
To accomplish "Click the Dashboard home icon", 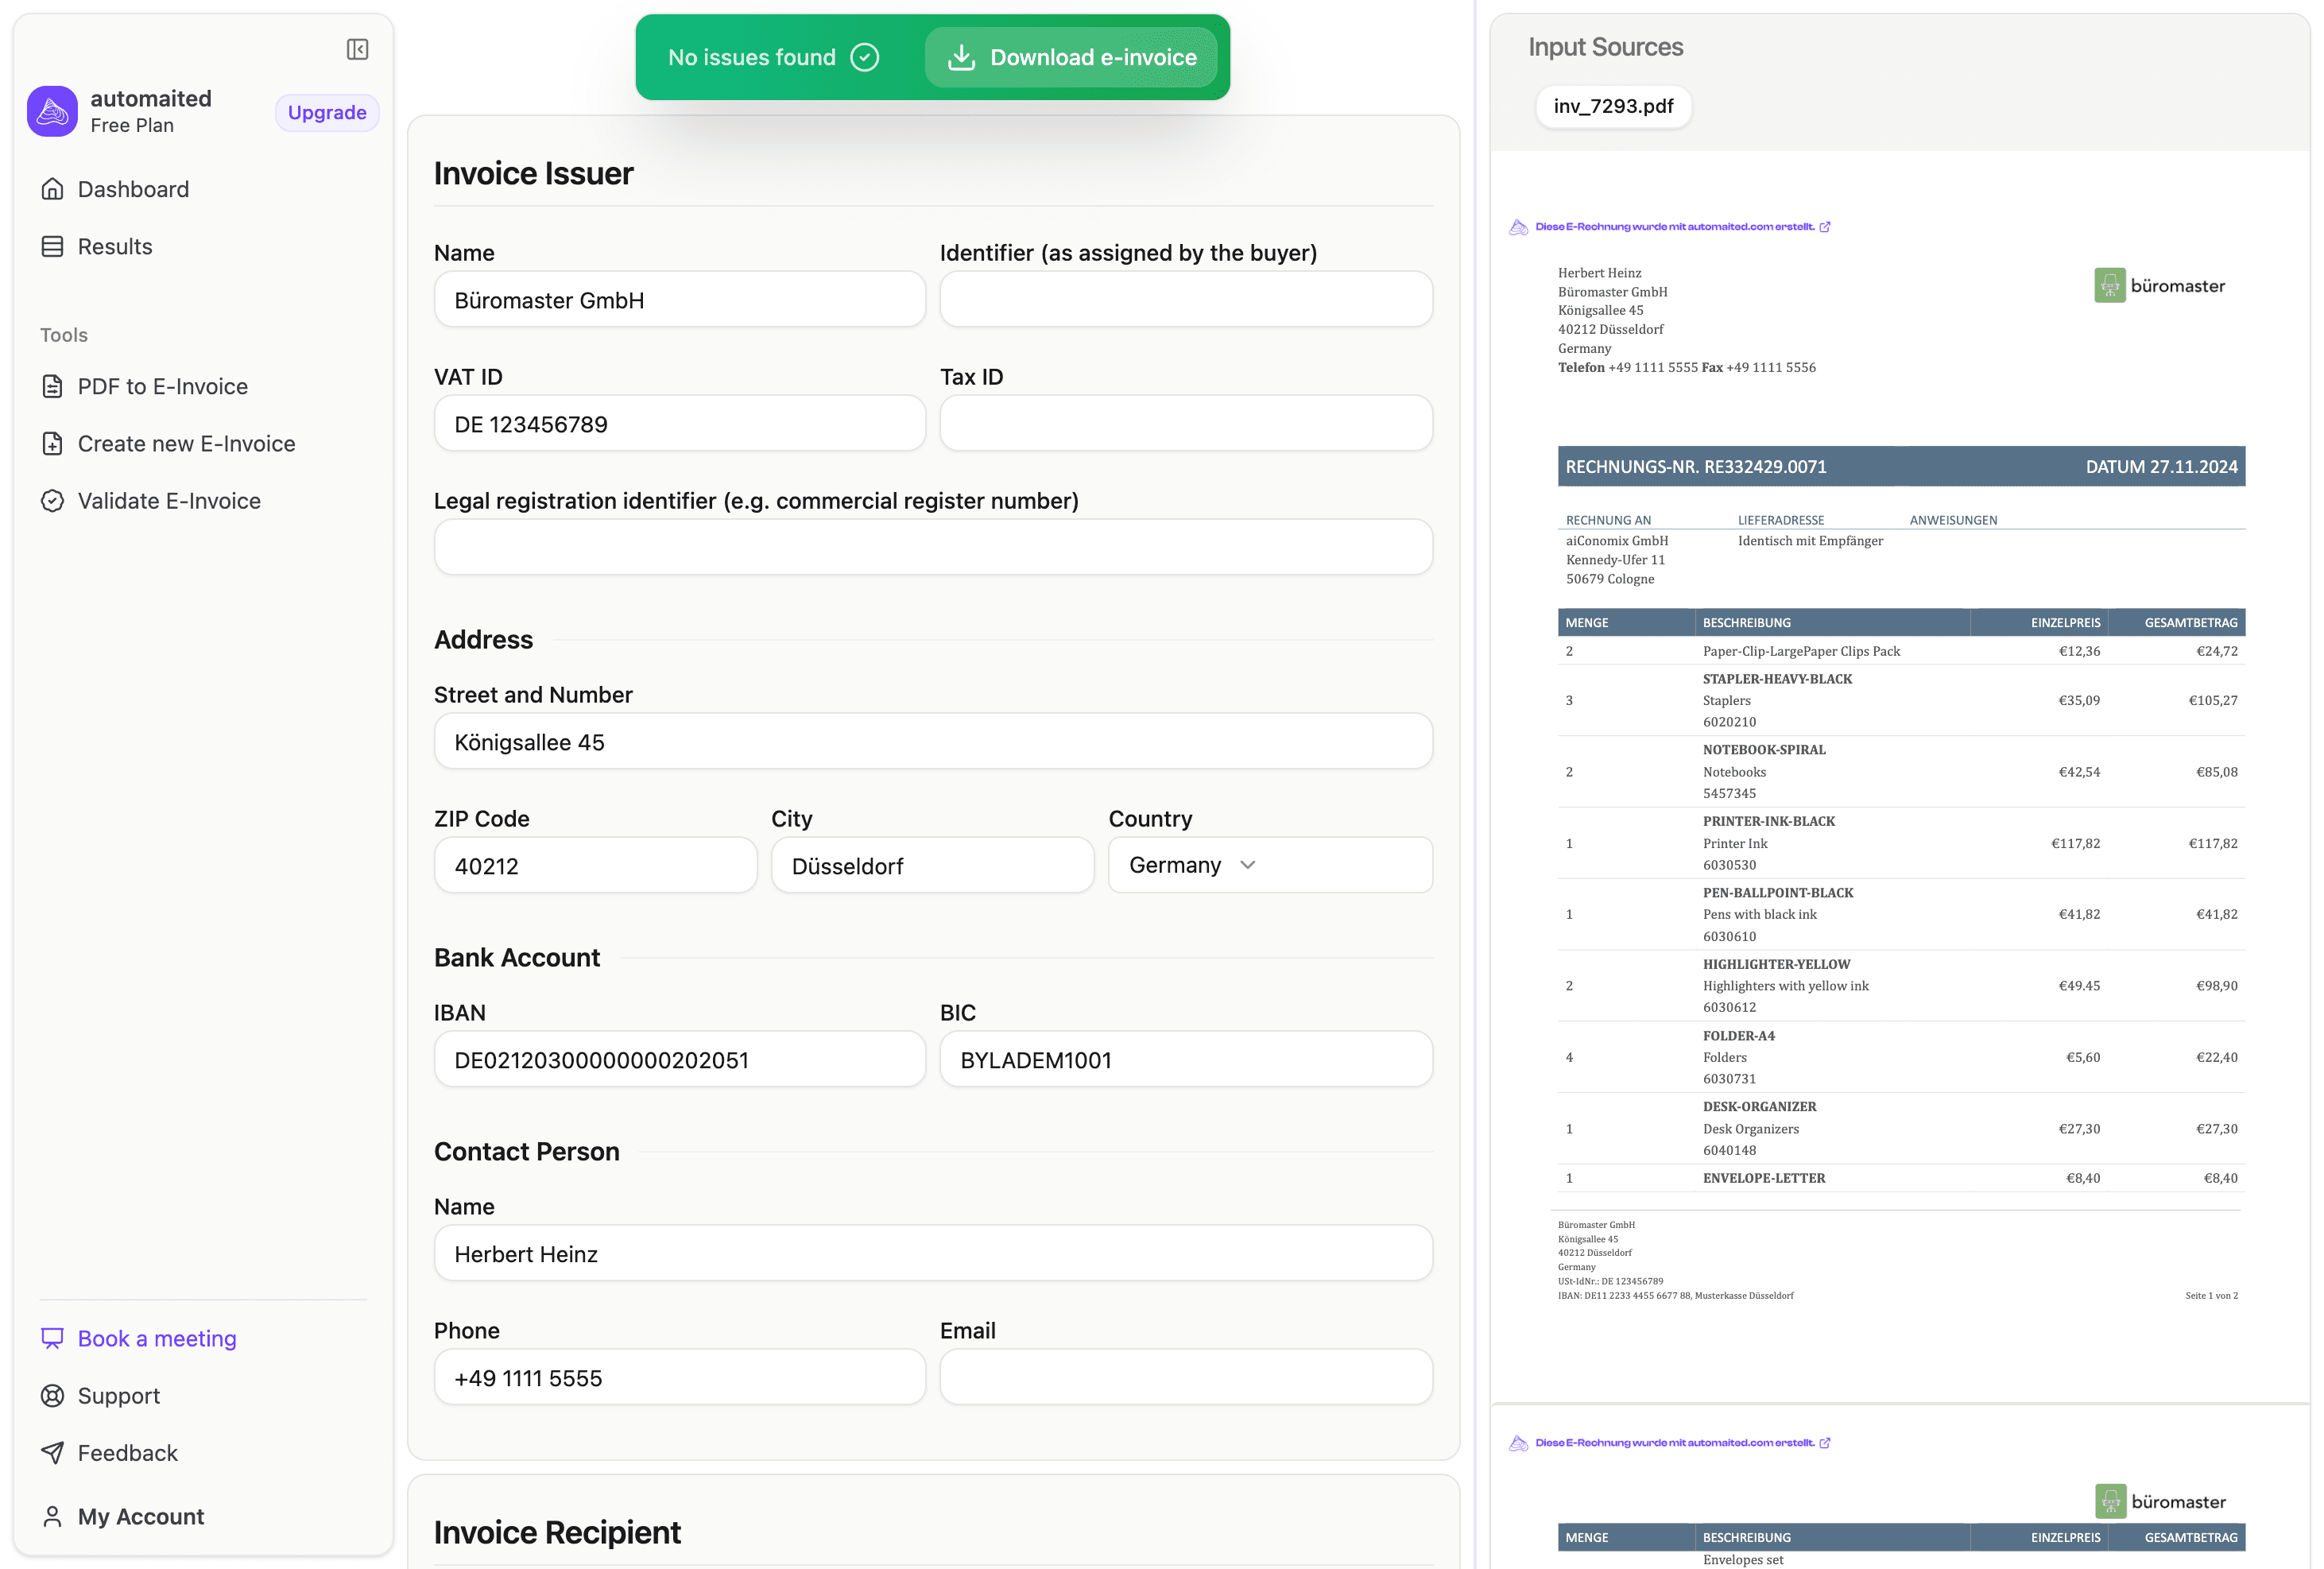I will (x=52, y=189).
